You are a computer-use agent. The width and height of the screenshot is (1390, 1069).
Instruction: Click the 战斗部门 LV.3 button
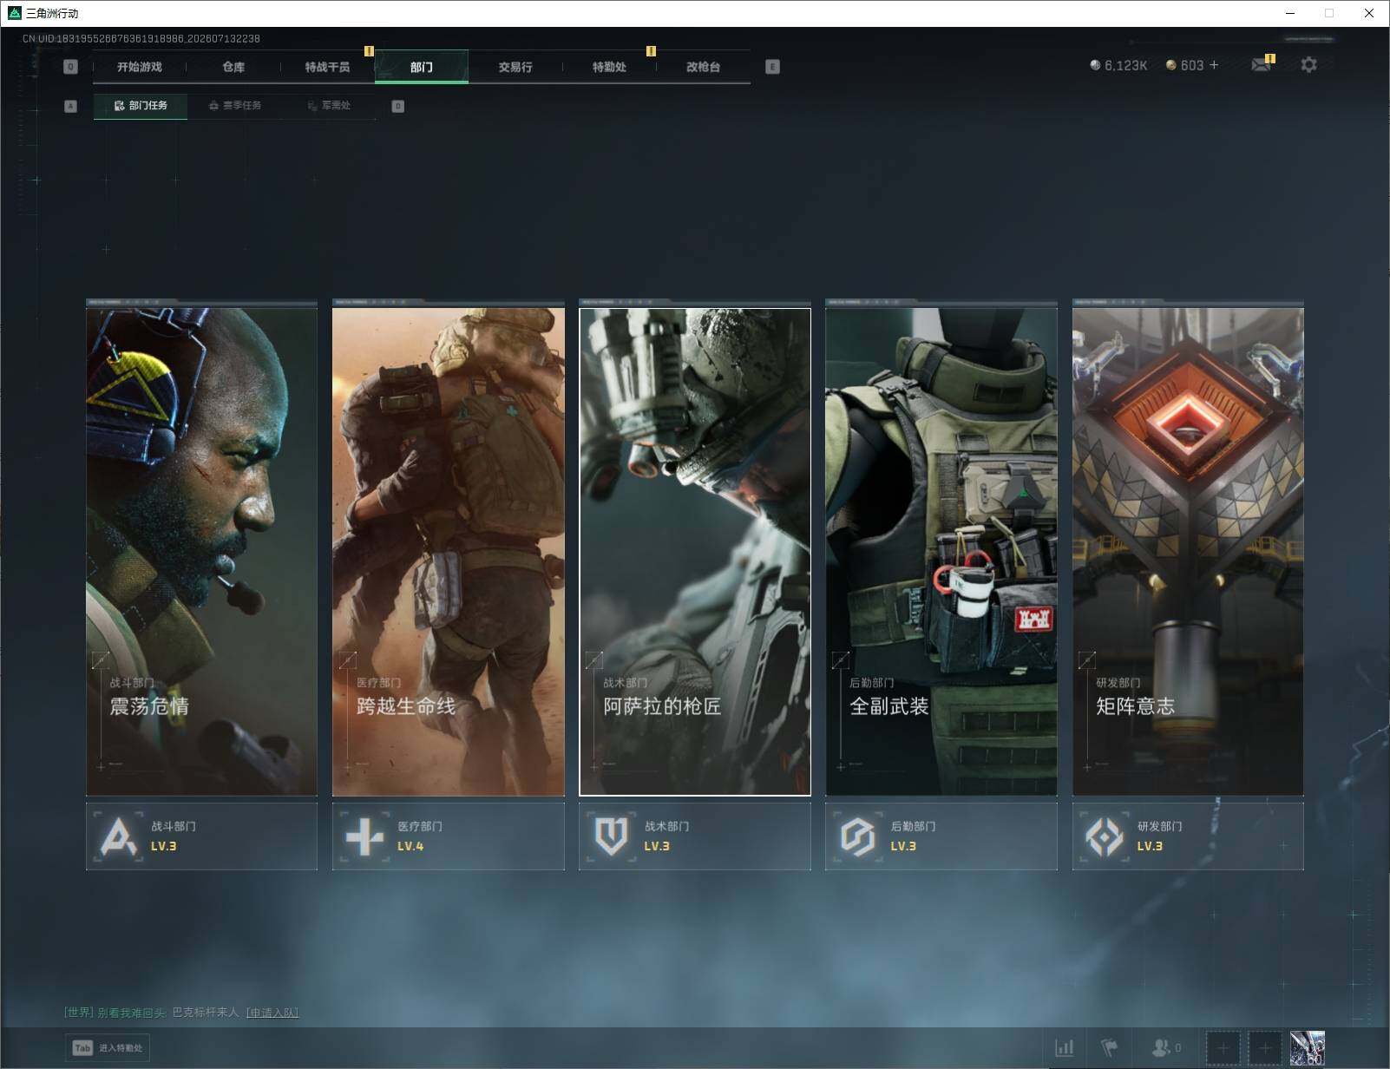tap(201, 836)
